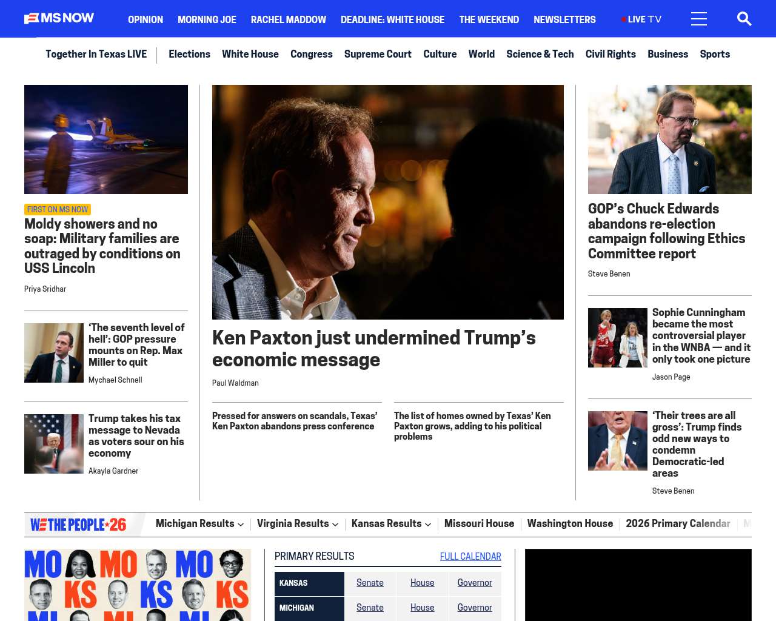Screen dimensions: 776x621
Task: View Steve Benen under Chuck Edwards story
Action: click(x=609, y=274)
